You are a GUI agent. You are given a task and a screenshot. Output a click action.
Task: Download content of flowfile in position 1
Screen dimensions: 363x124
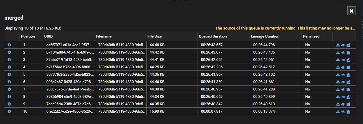tap(338, 45)
